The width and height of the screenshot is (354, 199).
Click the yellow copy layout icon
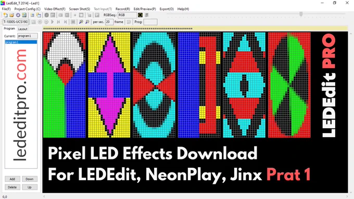39,15
